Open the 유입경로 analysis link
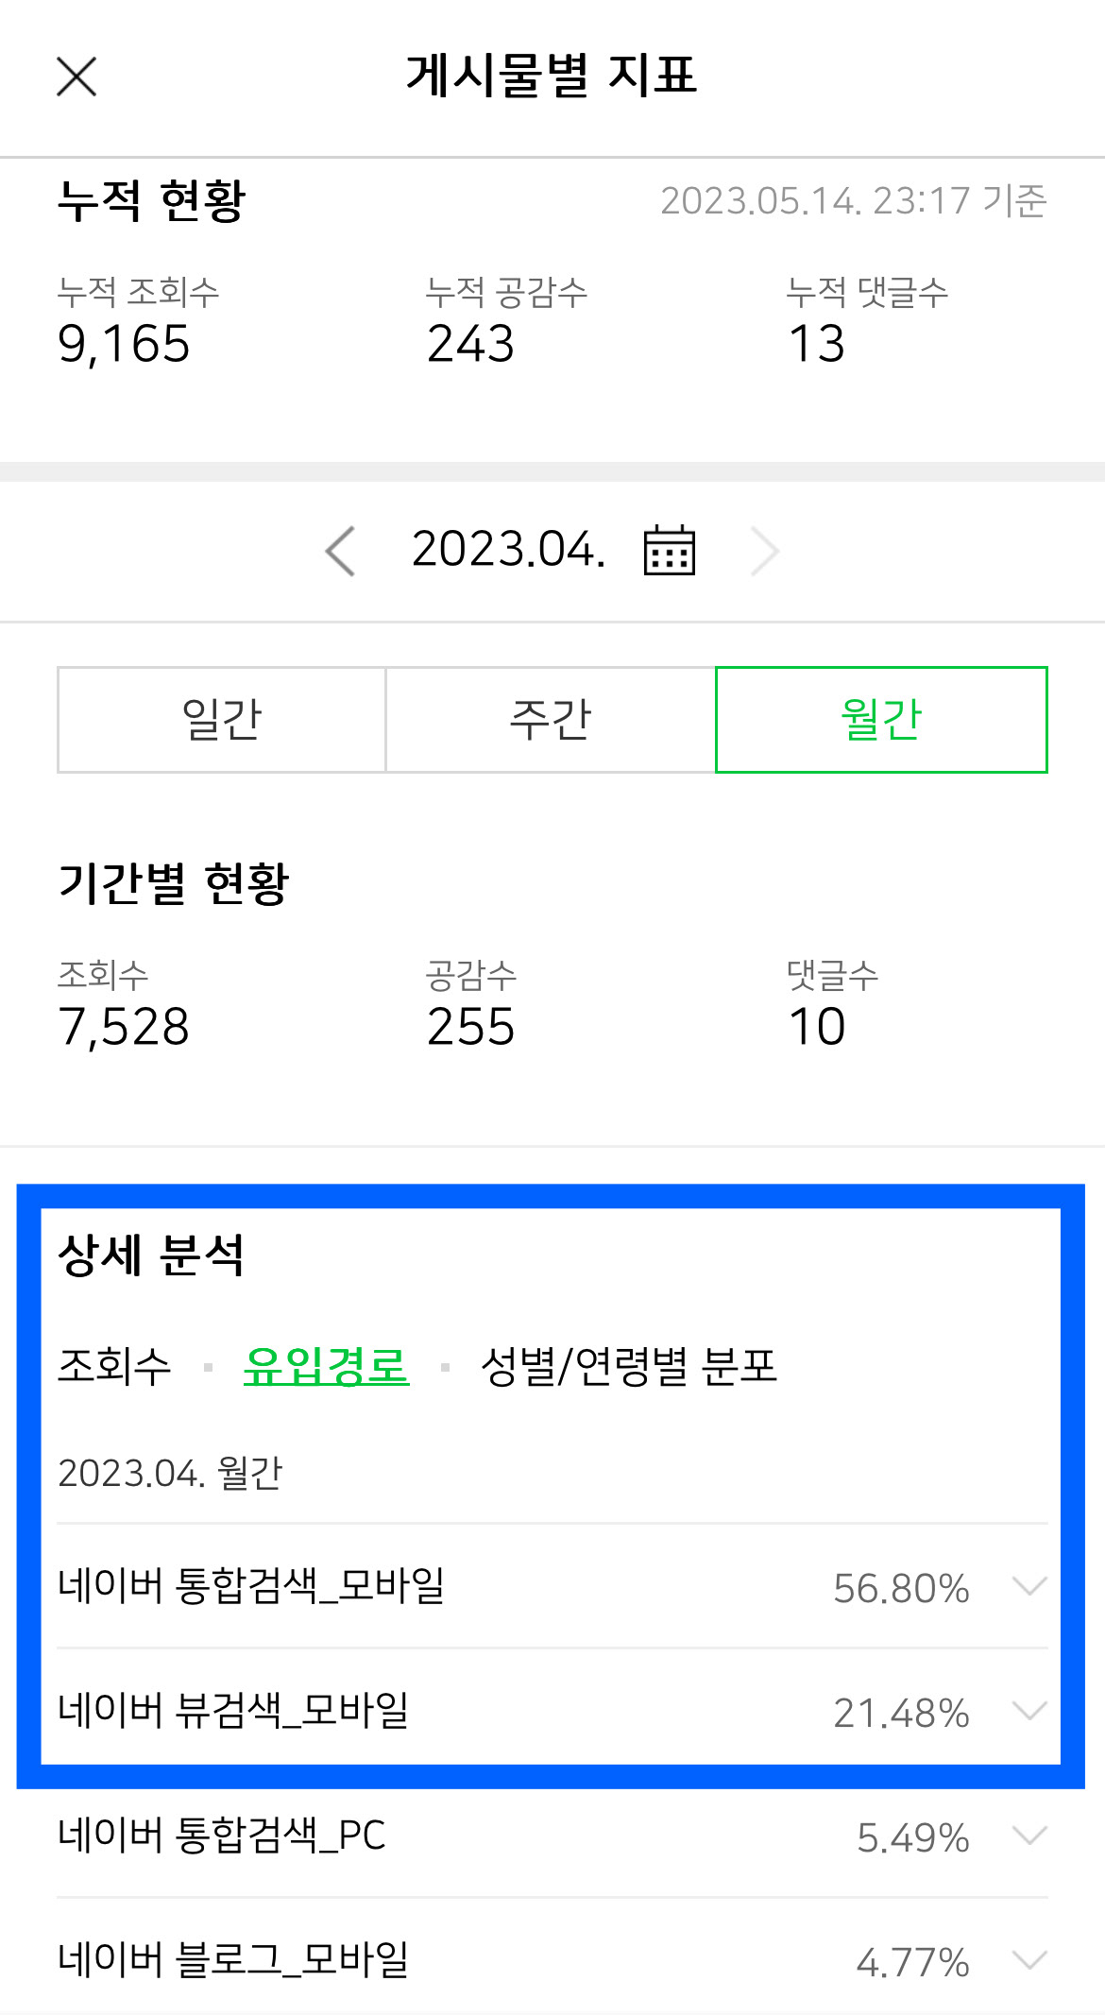1105x2015 pixels. click(326, 1366)
